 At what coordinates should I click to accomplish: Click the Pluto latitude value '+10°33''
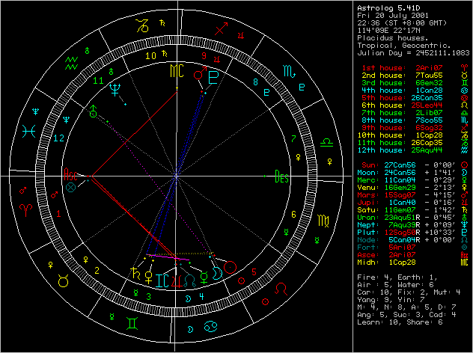[439, 233]
